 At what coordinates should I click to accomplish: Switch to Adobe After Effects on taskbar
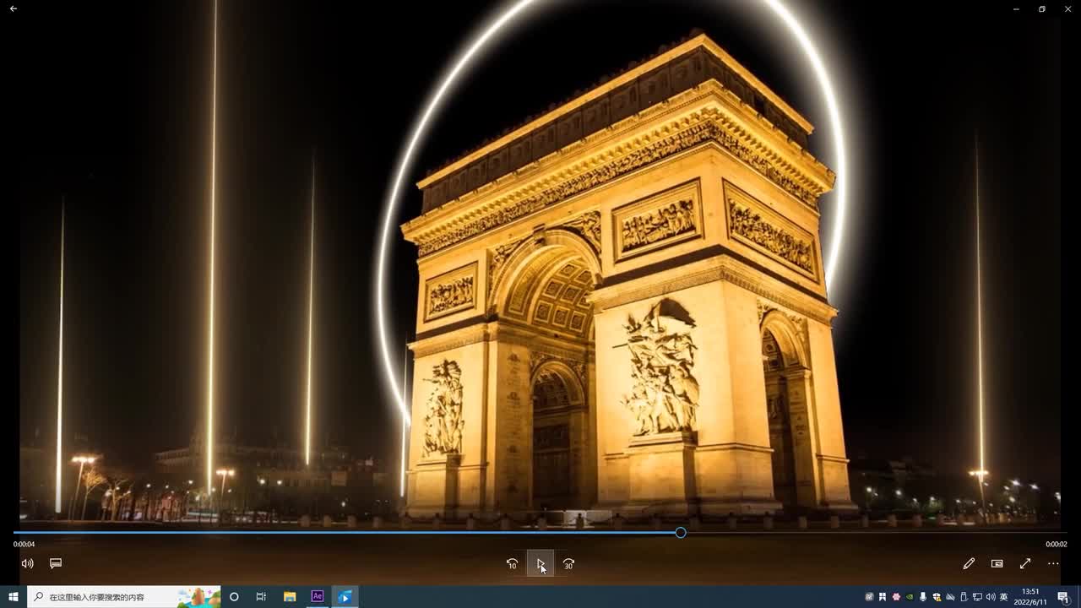[x=318, y=597]
